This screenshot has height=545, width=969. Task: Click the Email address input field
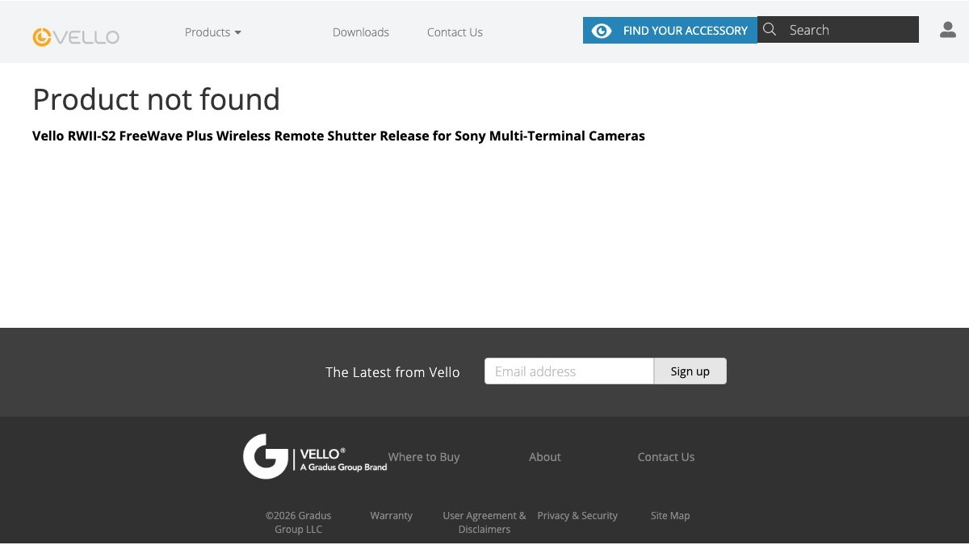point(569,371)
